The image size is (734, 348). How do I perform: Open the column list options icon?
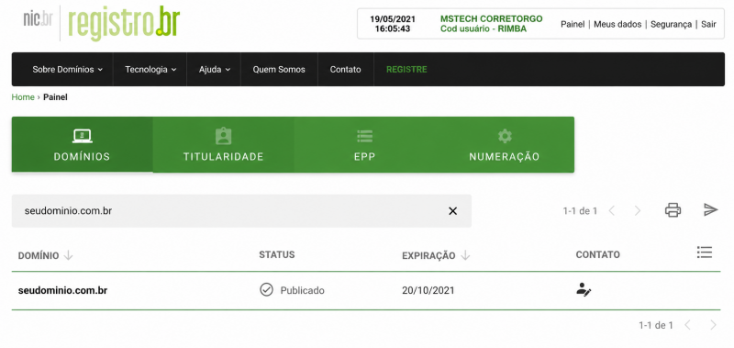click(x=704, y=252)
